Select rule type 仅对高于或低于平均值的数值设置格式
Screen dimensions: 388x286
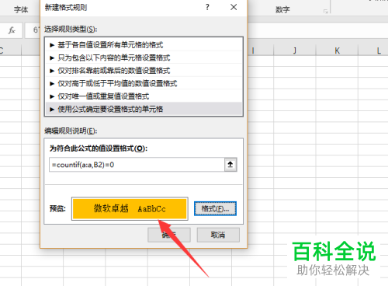click(144, 83)
